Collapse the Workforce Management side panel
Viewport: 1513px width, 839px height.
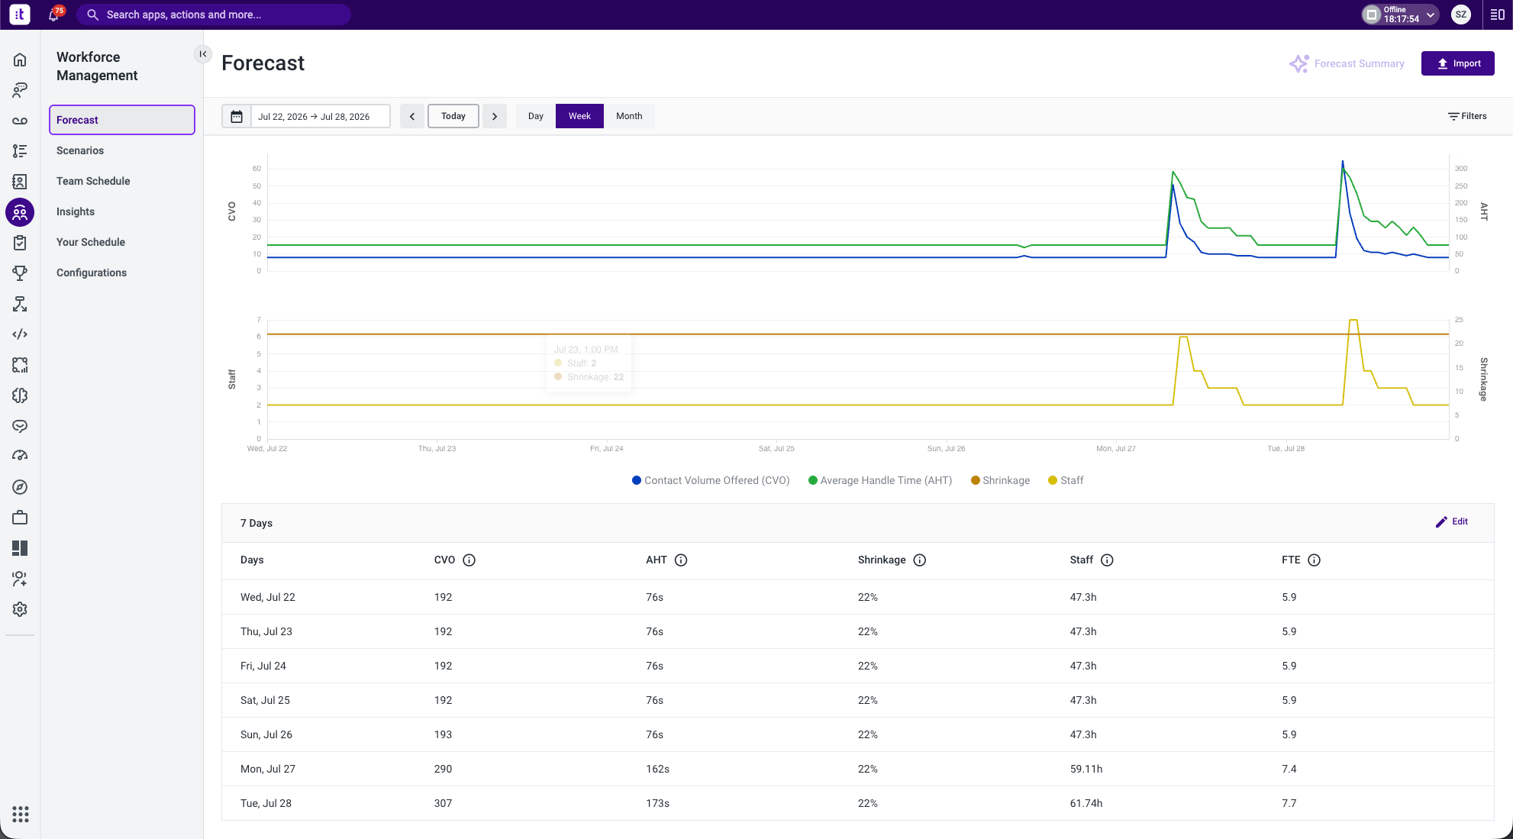pyautogui.click(x=203, y=54)
